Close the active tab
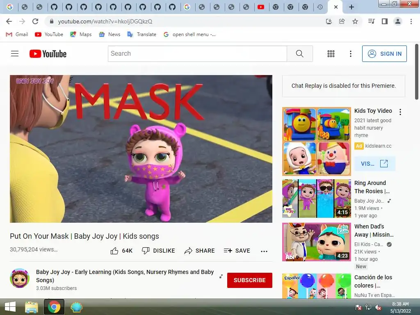The image size is (420, 315). [x=336, y=7]
